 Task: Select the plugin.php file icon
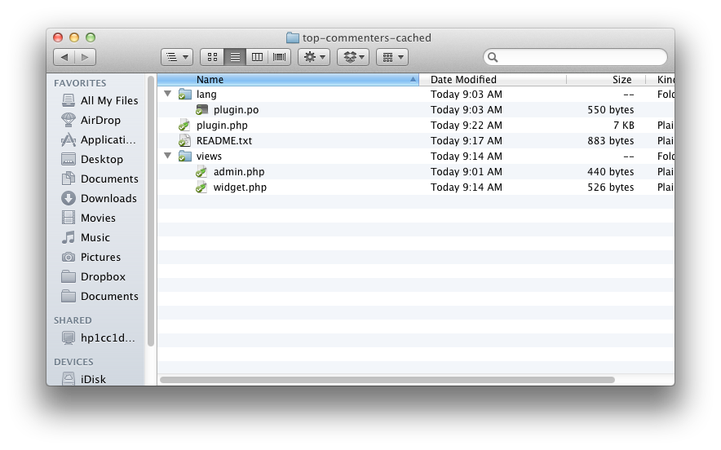[x=185, y=125]
